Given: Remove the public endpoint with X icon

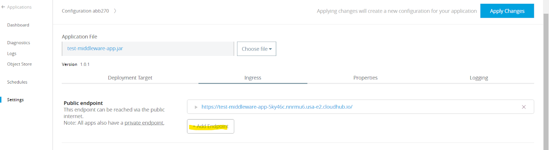Looking at the screenshot, I should point(524,107).
